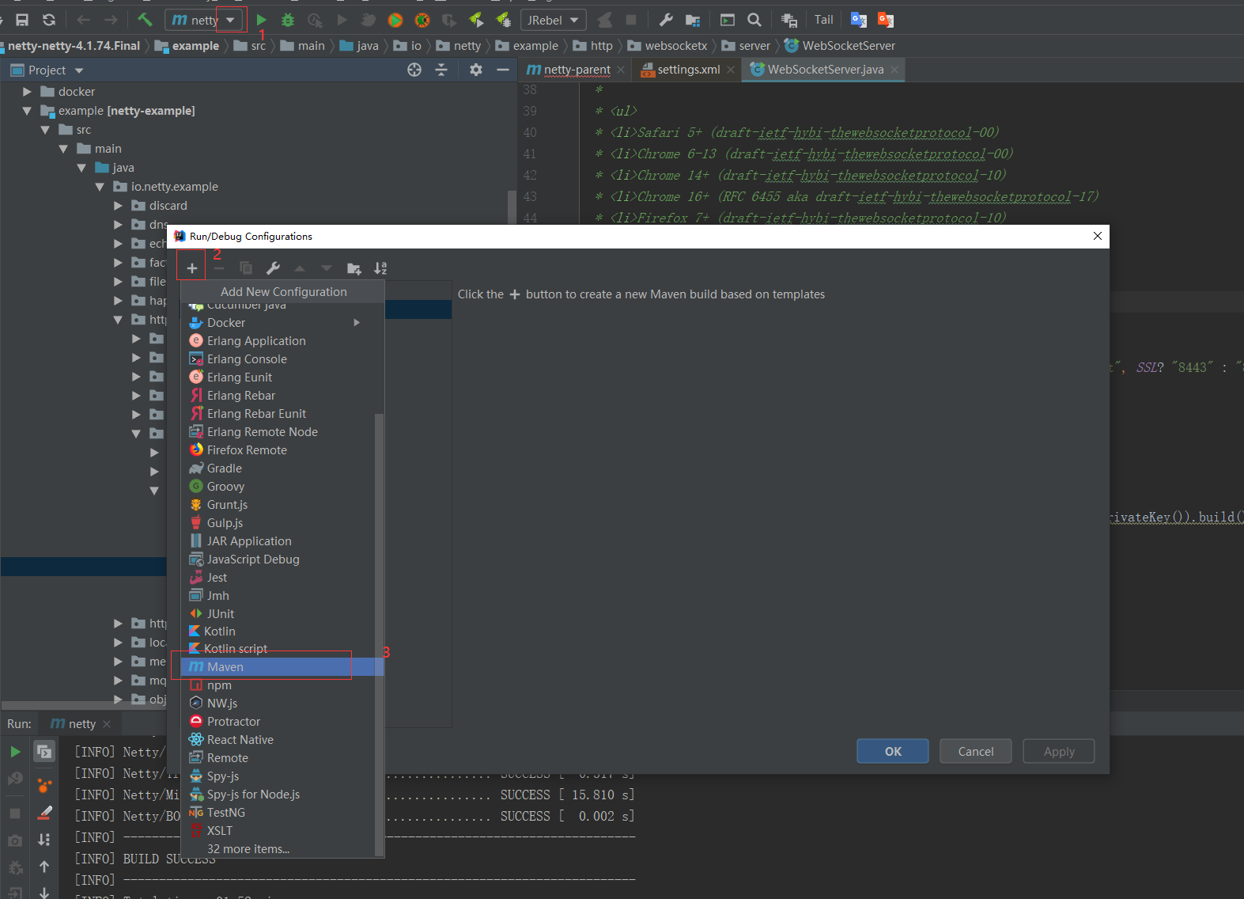The width and height of the screenshot is (1244, 899).
Task: Click the blue Translate icon in toolbar
Action: 859,20
